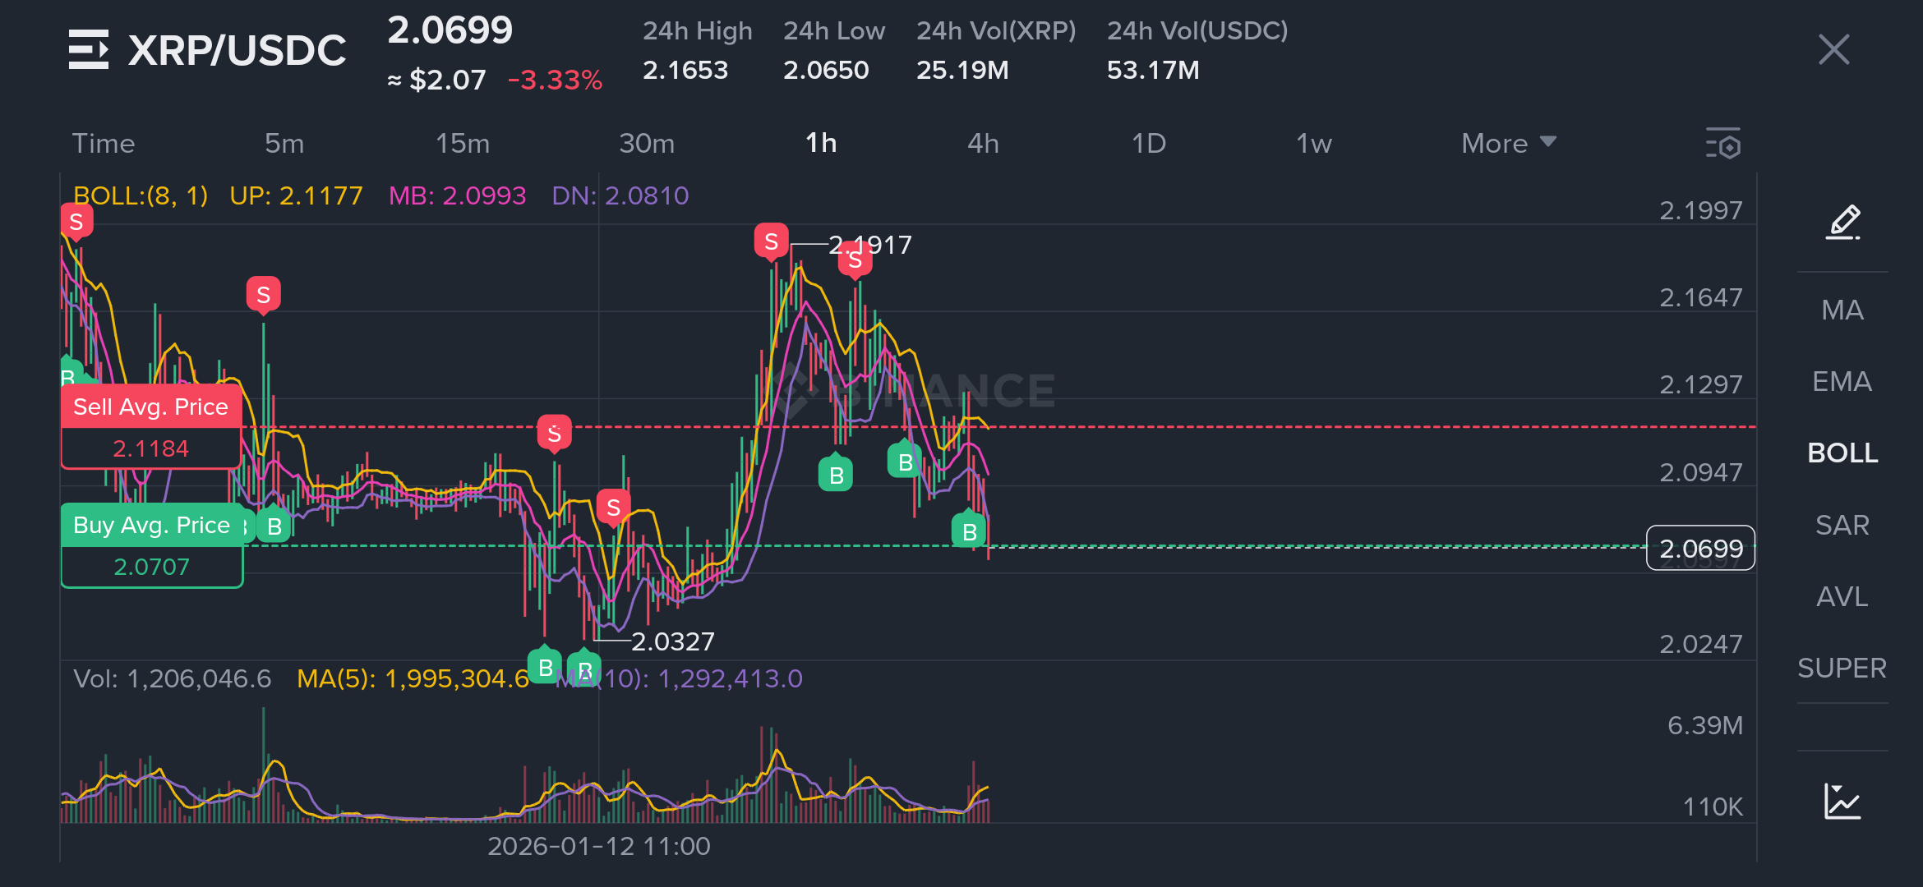
Task: Open the XRP/USDC pair selector
Action: pyautogui.click(x=237, y=51)
